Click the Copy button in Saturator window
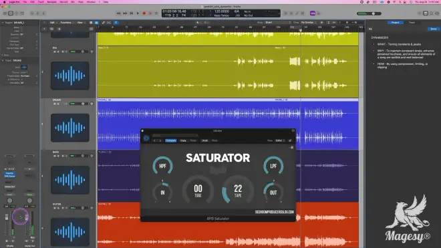The height and width of the screenshot is (248, 441). 183,140
